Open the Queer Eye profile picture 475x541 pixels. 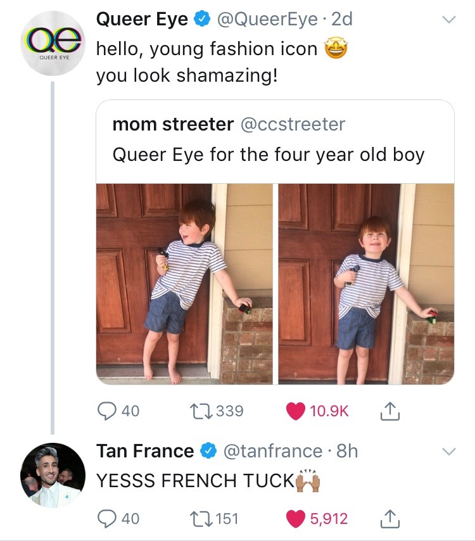tap(53, 44)
